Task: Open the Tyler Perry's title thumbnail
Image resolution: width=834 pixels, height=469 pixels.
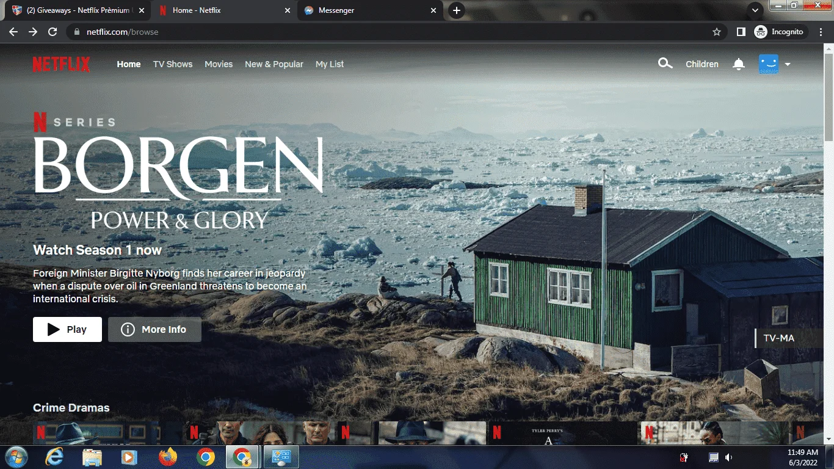Action: pyautogui.click(x=562, y=433)
